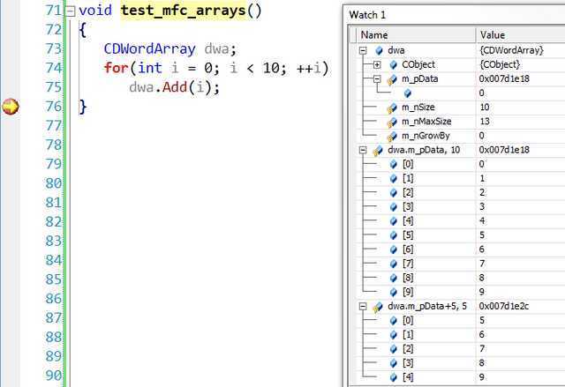Click cube icon of [1] with value 1
The height and width of the screenshot is (387, 565).
pyautogui.click(x=393, y=178)
